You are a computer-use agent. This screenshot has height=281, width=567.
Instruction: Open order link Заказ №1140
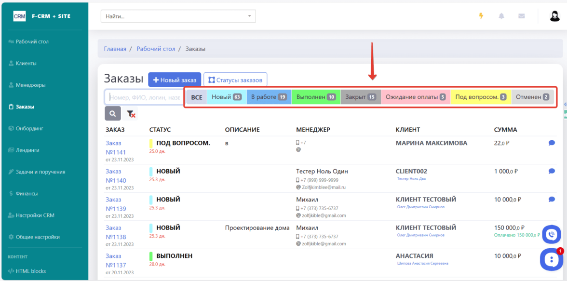(x=116, y=176)
